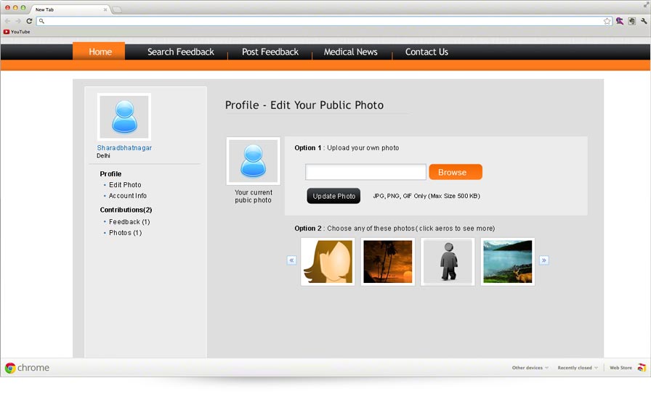Screen dimensions: 651x399
Task: Show more photos with the right arrow
Action: (x=543, y=260)
